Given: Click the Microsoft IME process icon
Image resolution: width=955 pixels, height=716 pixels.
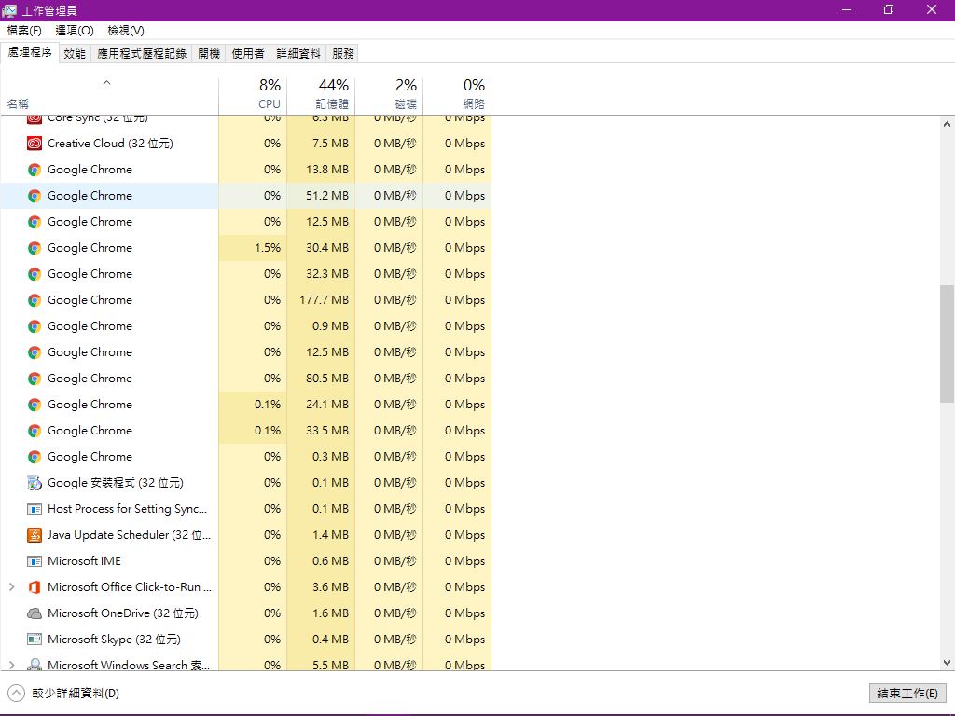Looking at the screenshot, I should [x=35, y=561].
